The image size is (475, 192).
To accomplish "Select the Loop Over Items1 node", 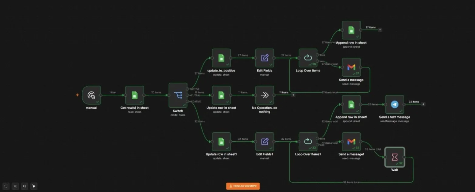I will pyautogui.click(x=308, y=142).
